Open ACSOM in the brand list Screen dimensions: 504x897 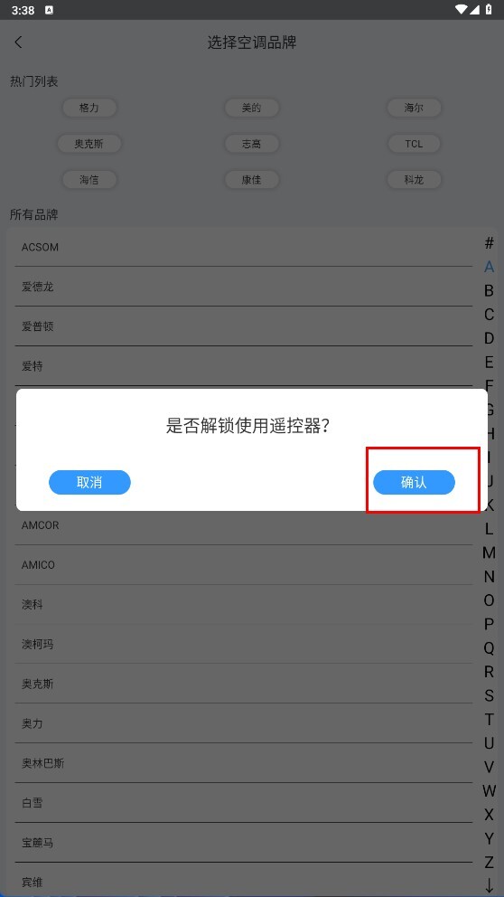pyautogui.click(x=244, y=247)
